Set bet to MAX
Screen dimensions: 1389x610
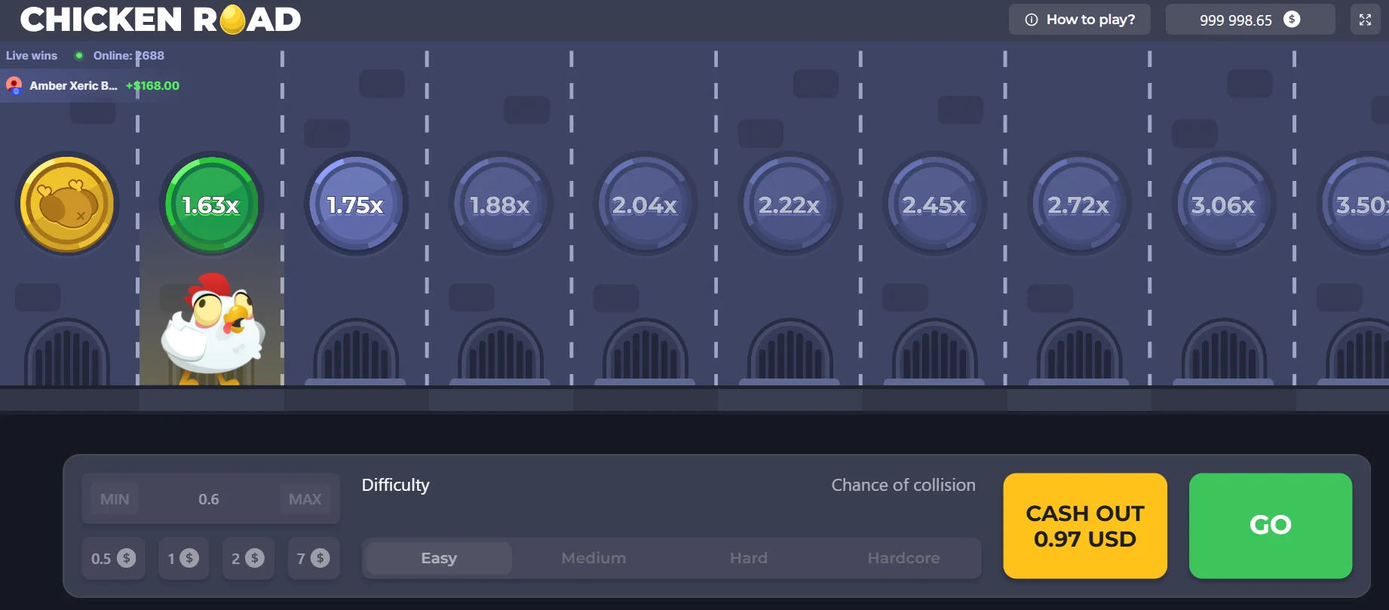coord(305,499)
